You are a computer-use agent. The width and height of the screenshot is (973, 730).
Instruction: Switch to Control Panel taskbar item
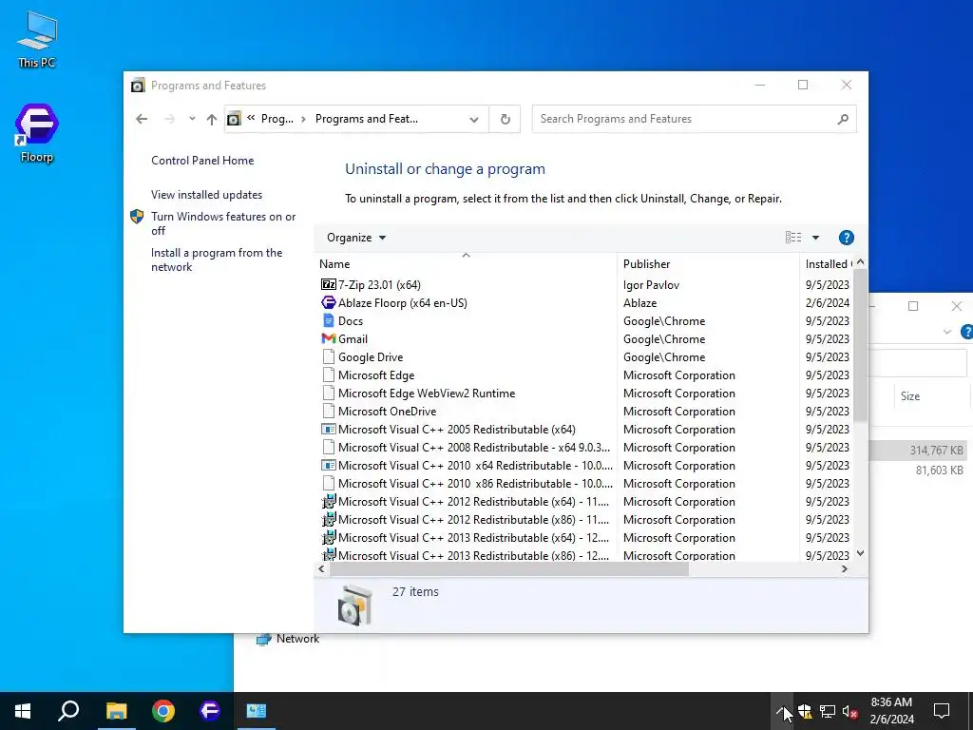tap(257, 711)
